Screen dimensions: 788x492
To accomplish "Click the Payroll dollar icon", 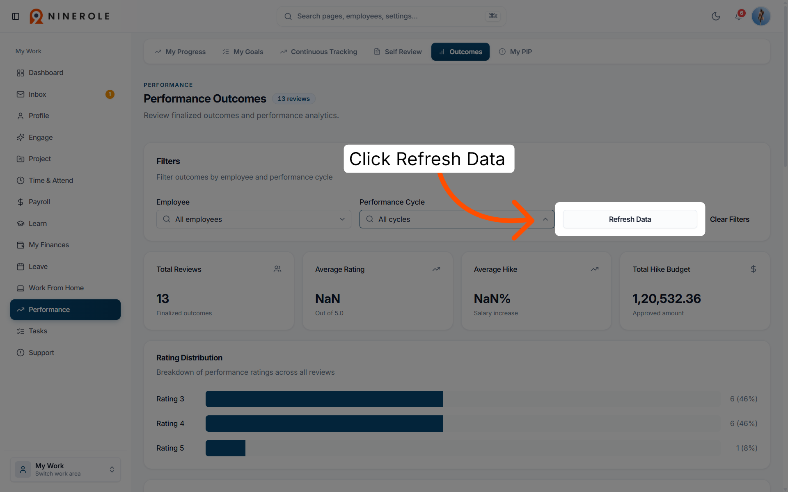I will (21, 202).
